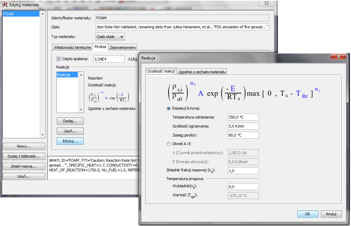Click Dodaj z biblioteki... button
Screen dimensions: 351x226
coord(24,157)
